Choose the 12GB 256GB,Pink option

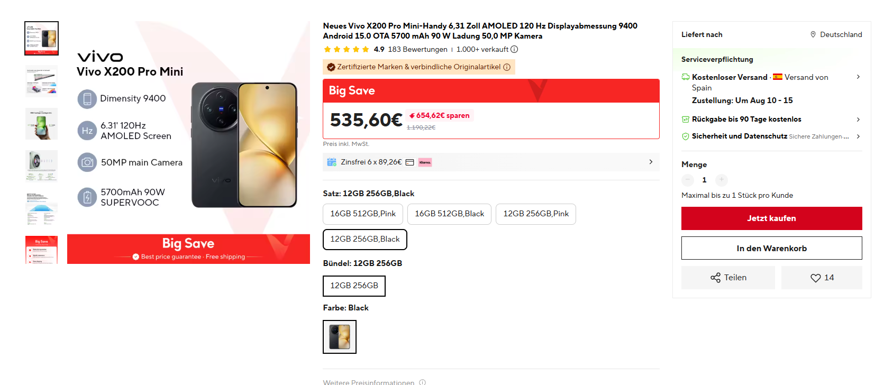pyautogui.click(x=536, y=214)
